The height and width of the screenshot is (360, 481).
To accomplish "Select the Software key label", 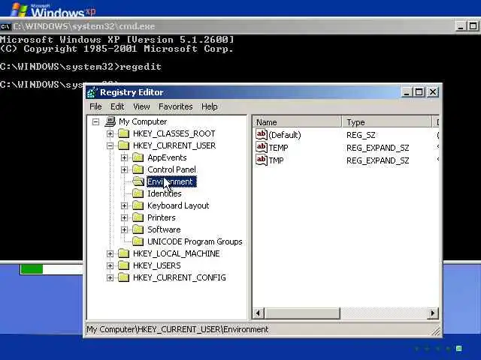I will click(164, 229).
